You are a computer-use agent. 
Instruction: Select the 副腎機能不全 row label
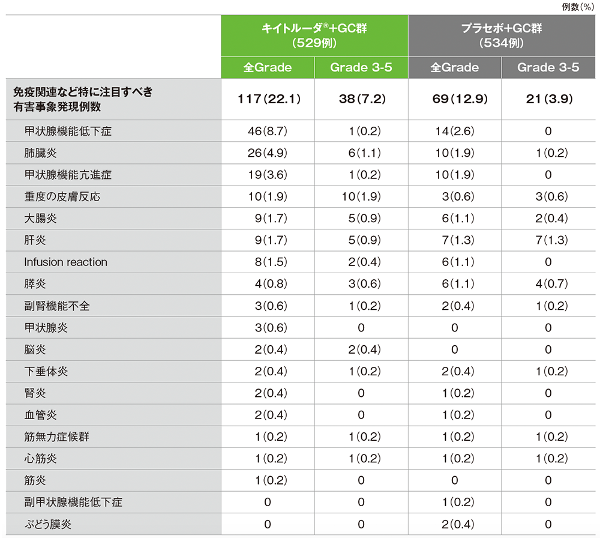pos(57,306)
